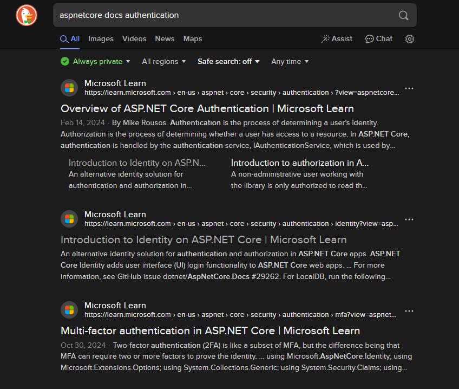Open more options for the Overview result
The width and height of the screenshot is (459, 389).
click(409, 88)
